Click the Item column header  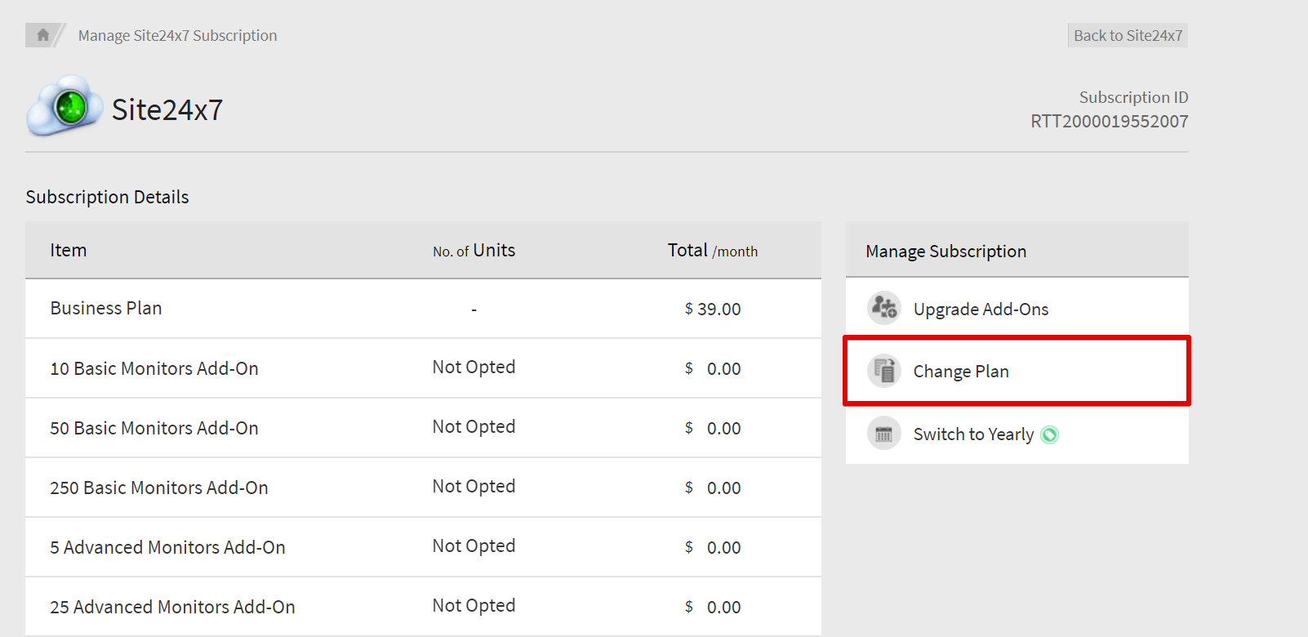pyautogui.click(x=69, y=250)
